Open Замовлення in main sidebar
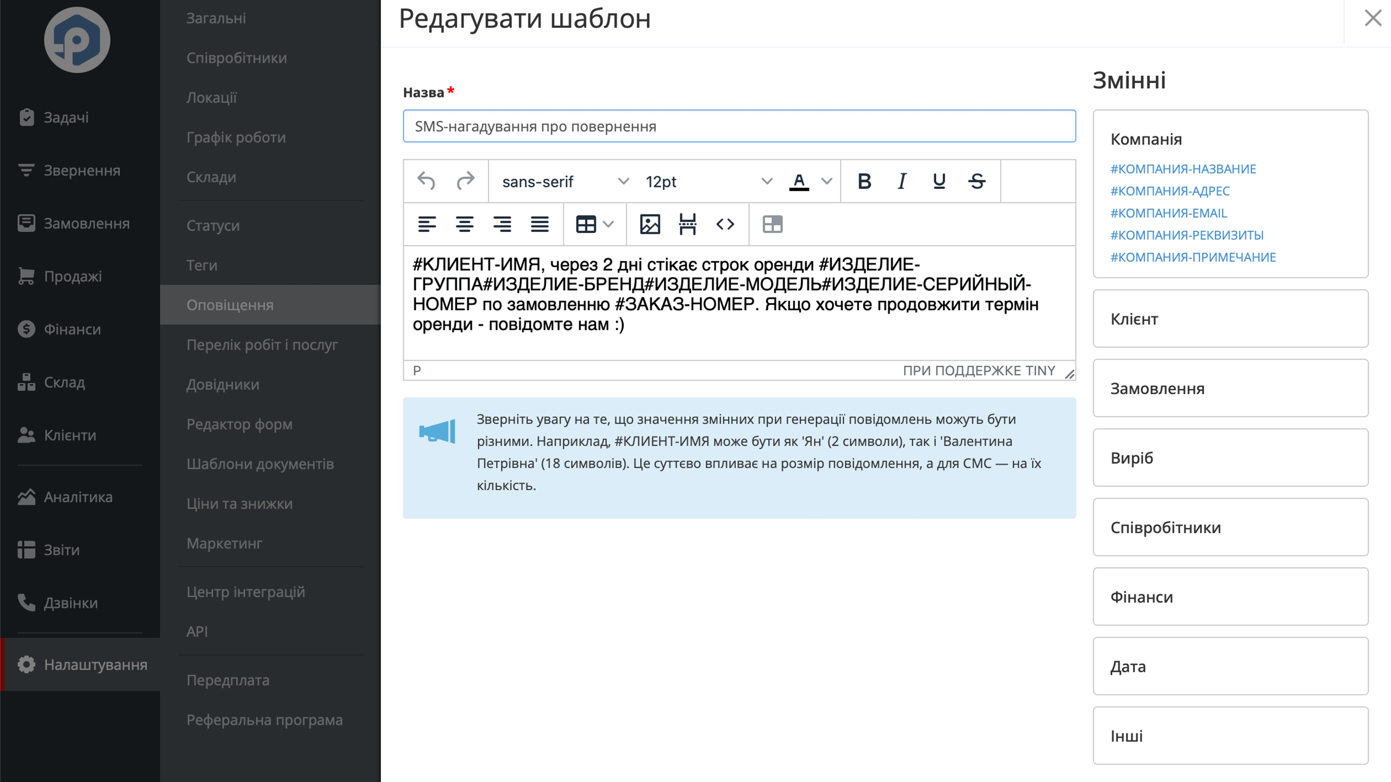Image resolution: width=1391 pixels, height=782 pixels. (x=80, y=223)
